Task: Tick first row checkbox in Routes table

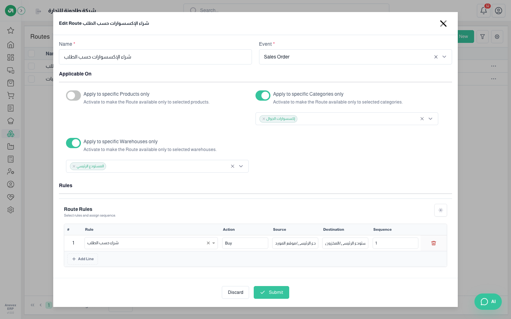Action: tap(32, 66)
